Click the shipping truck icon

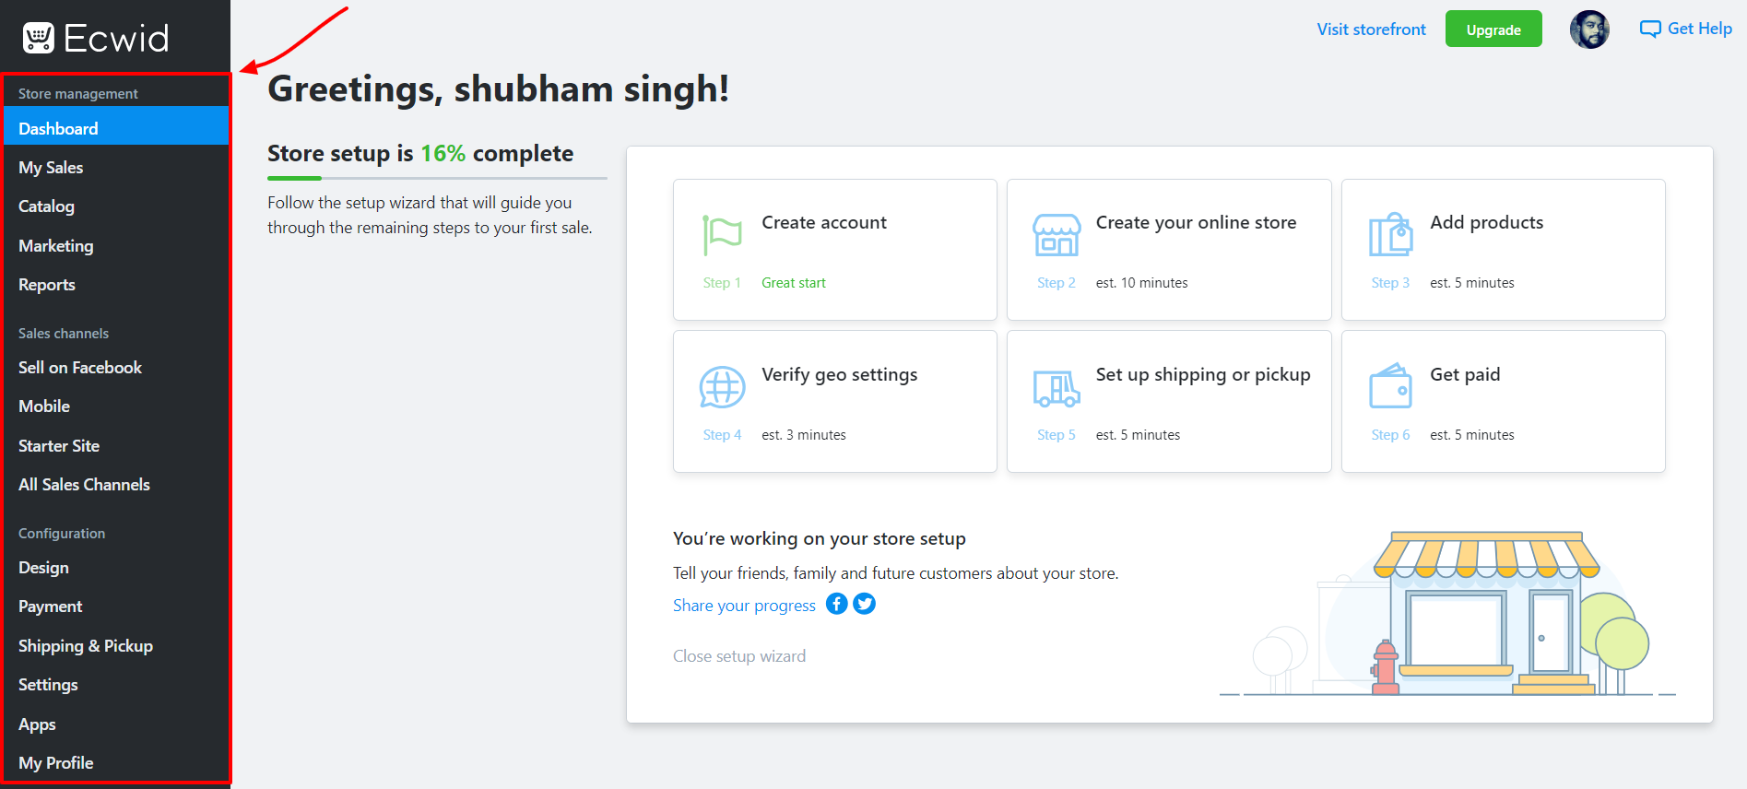tap(1056, 388)
